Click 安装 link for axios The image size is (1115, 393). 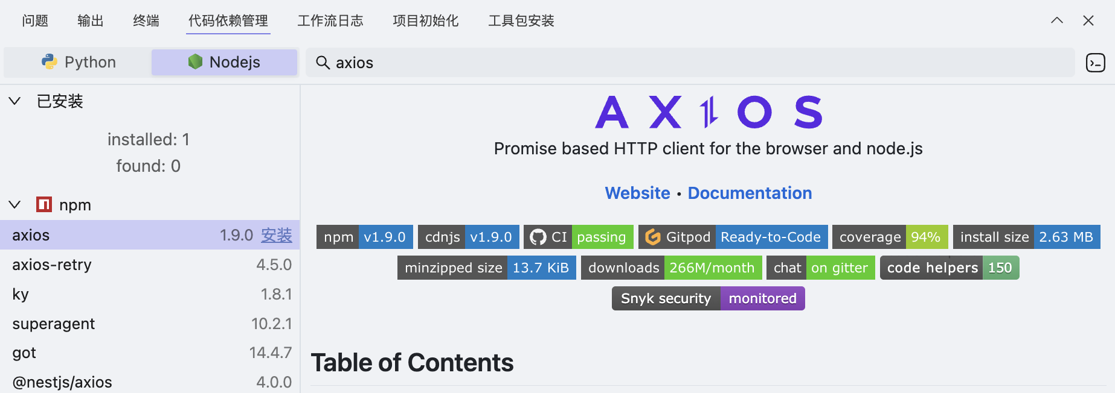(x=276, y=235)
